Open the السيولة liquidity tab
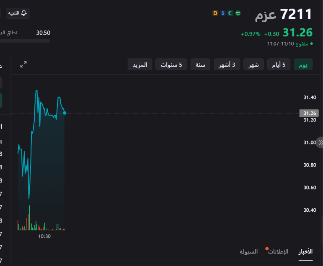Screen dimensions: 323x266 click(x=248, y=252)
